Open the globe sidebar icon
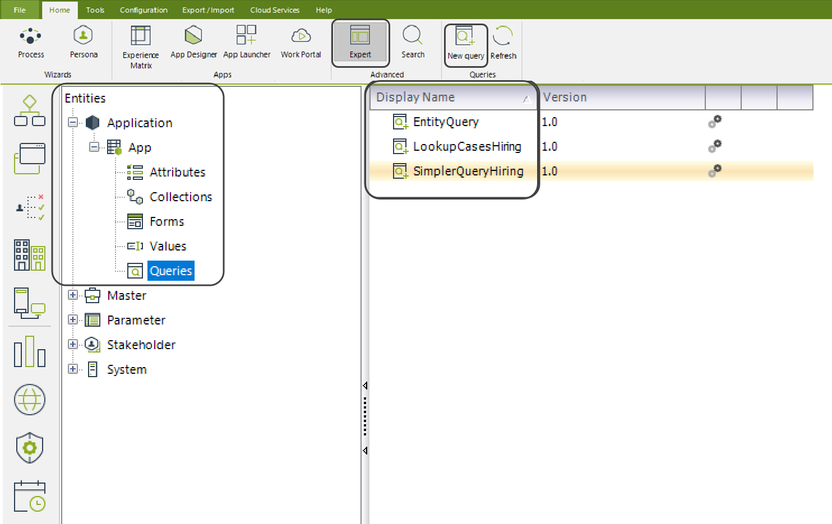The image size is (832, 524). pos(30,400)
